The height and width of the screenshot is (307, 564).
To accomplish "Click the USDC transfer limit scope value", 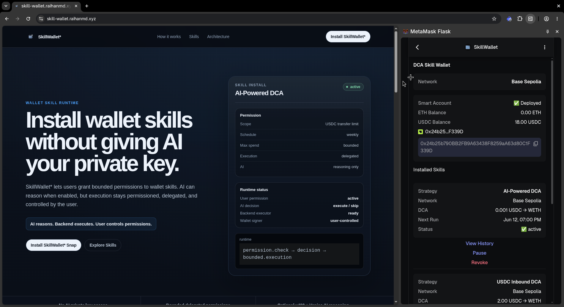I will (342, 124).
